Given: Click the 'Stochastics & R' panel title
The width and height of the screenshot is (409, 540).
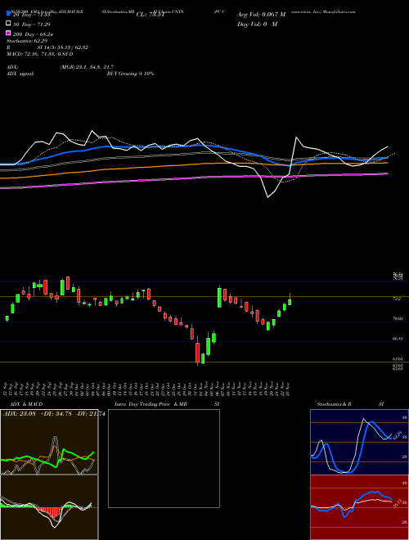Looking at the screenshot, I should pos(334,404).
